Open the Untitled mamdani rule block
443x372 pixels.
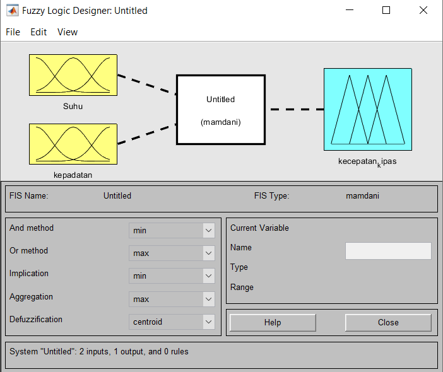221,110
